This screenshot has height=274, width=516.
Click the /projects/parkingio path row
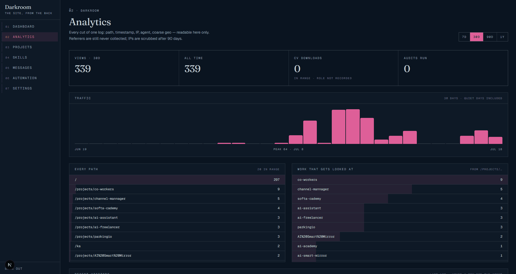tap(177, 237)
